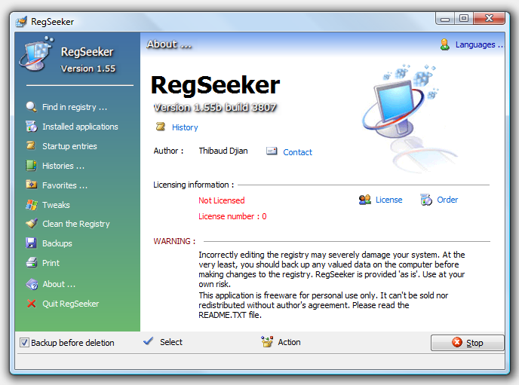Screen dimensions: 519x385
Task: Click the History scroll icon
Action: [x=161, y=127]
